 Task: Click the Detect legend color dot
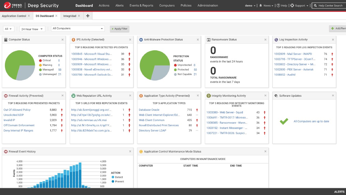click(x=113, y=177)
